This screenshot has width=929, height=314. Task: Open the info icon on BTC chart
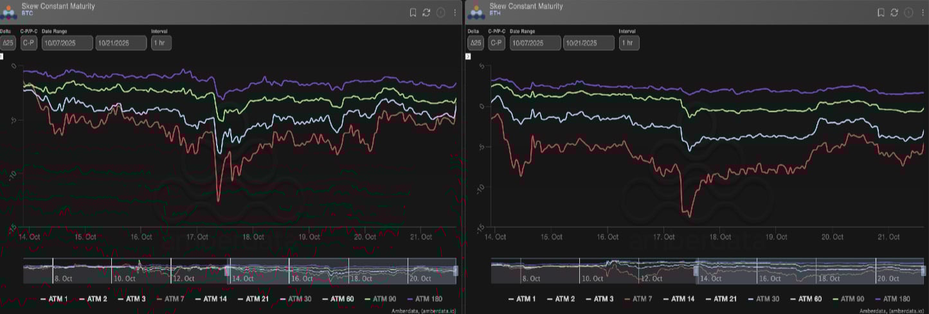440,12
